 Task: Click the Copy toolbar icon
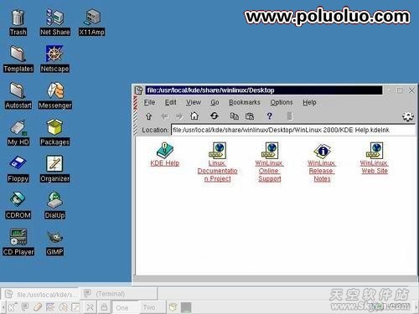(x=235, y=116)
